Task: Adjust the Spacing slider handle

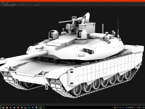Action: [x=13, y=6]
